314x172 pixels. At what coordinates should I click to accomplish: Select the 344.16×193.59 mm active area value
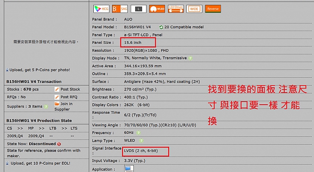point(143,66)
